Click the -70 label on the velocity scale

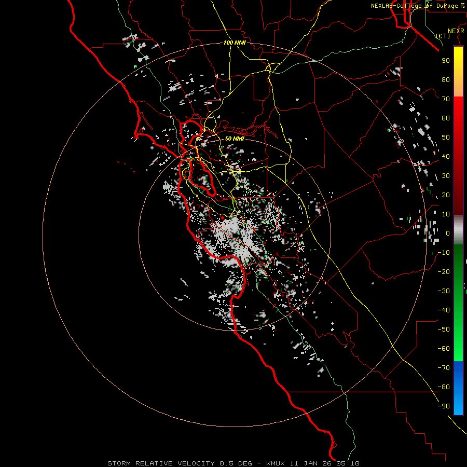point(444,368)
